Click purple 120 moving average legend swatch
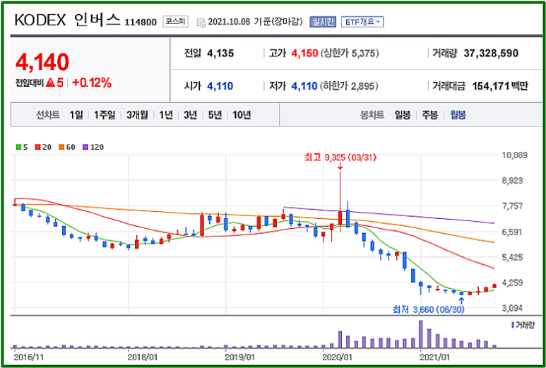The width and height of the screenshot is (546, 368). click(85, 147)
